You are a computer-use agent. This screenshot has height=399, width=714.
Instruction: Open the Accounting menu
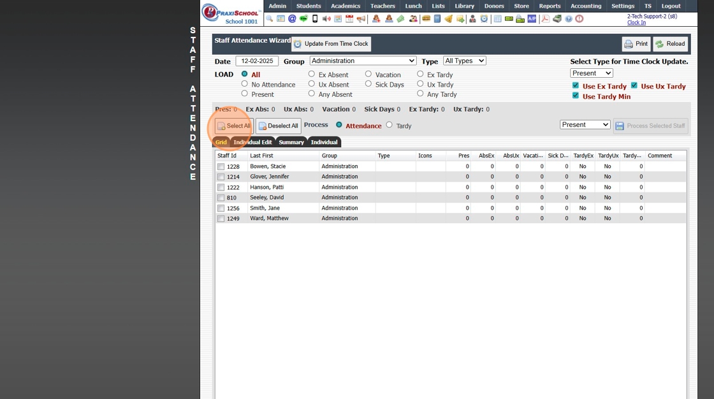click(586, 6)
